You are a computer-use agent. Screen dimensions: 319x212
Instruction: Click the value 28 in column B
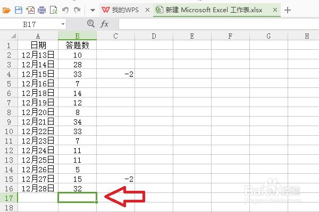pyautogui.click(x=77, y=64)
